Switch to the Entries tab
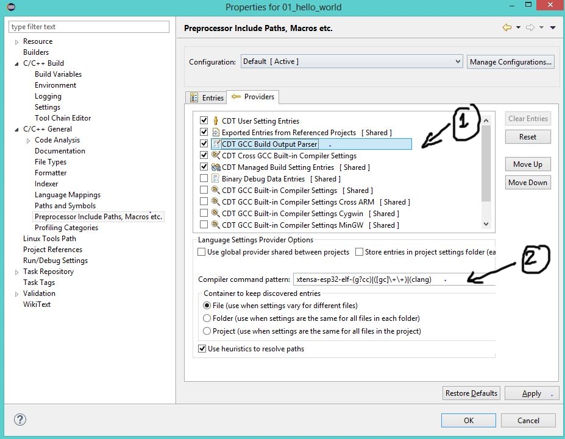The image size is (565, 439). coord(207,97)
